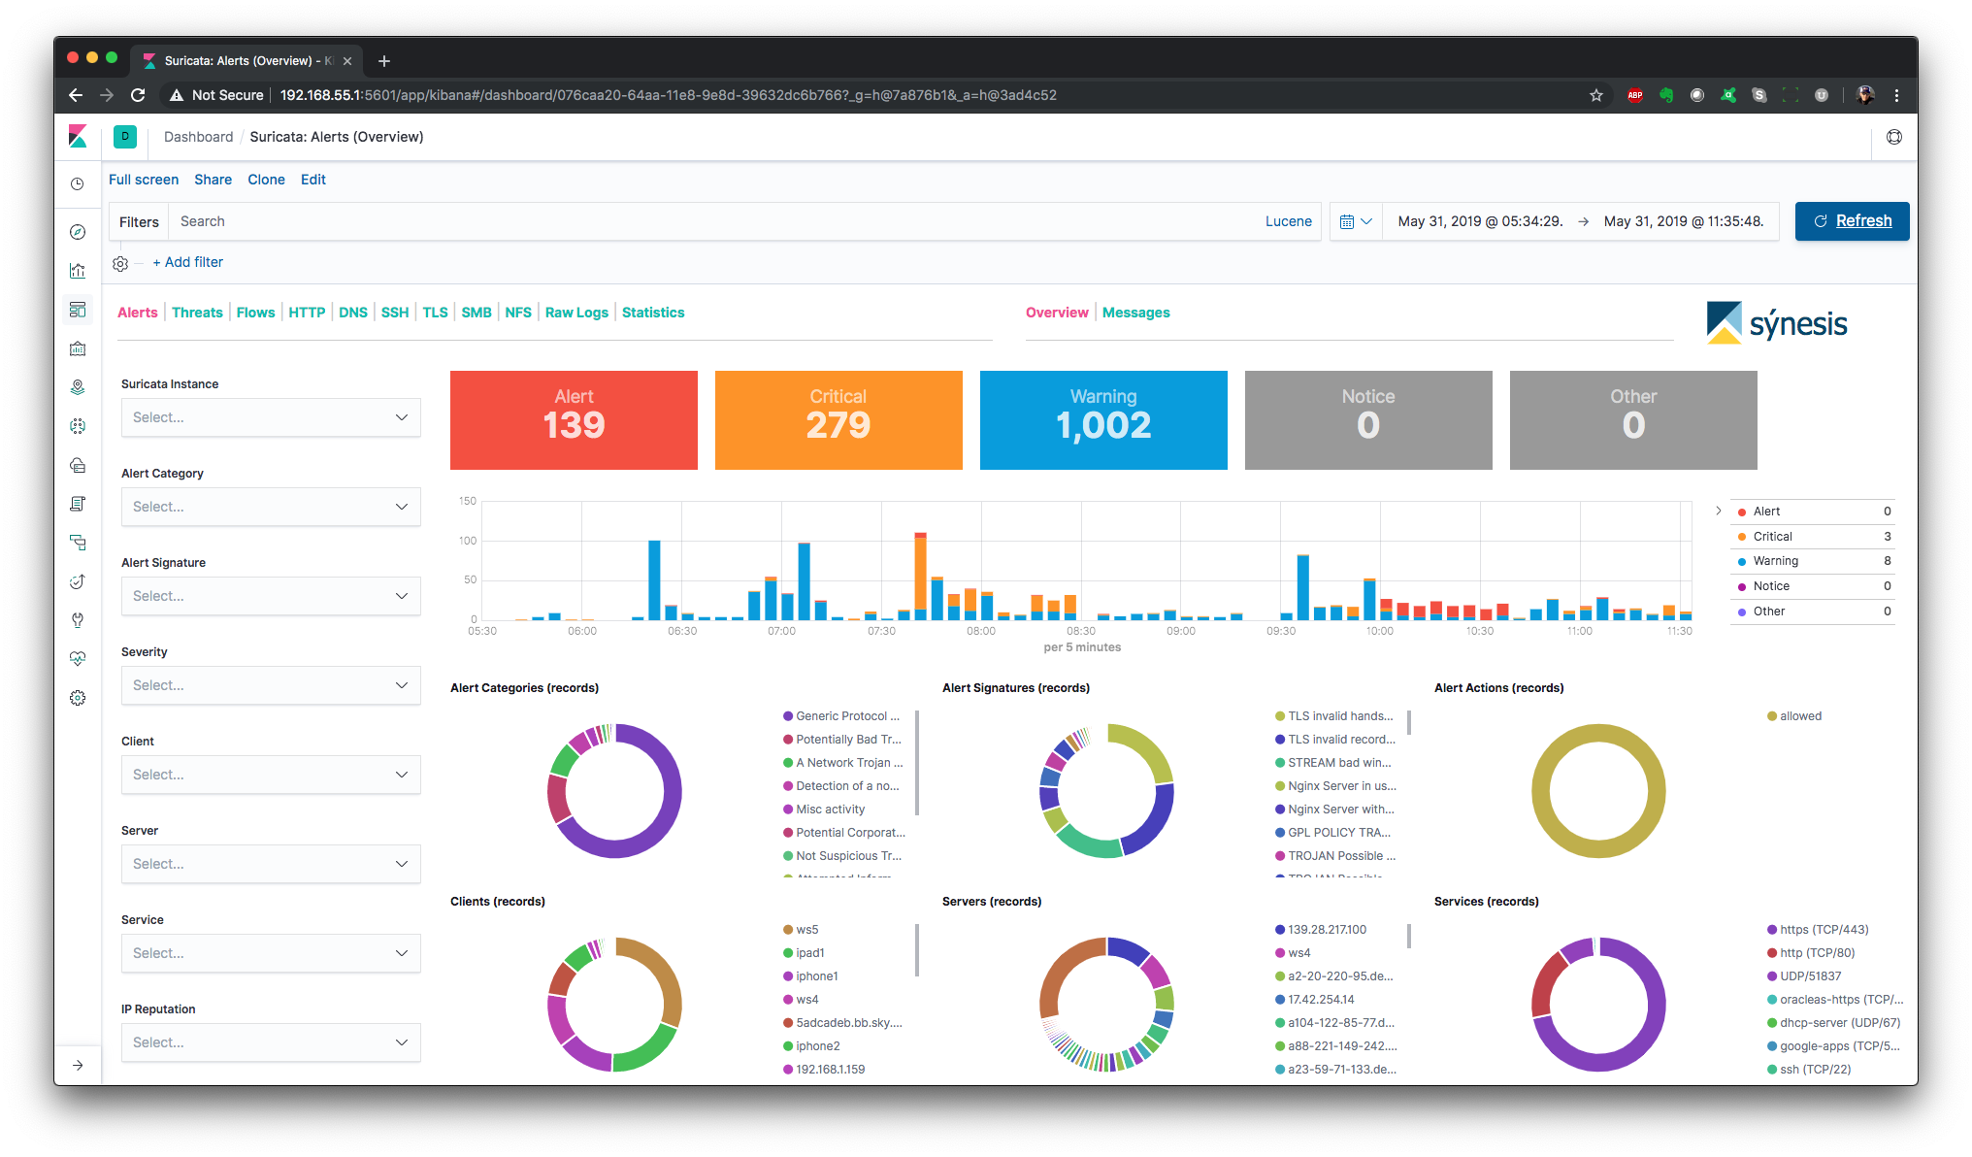The image size is (1972, 1157).
Task: Open Visualize chart icon in sidebar
Action: (x=78, y=271)
